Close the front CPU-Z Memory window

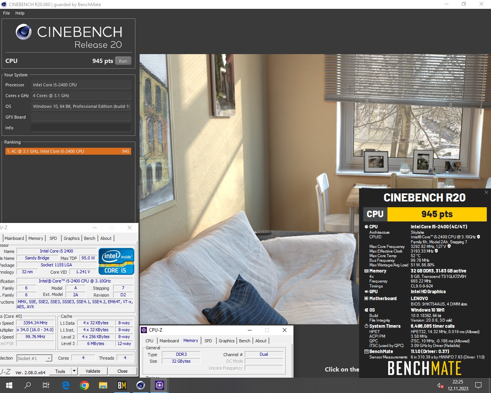(x=285, y=330)
